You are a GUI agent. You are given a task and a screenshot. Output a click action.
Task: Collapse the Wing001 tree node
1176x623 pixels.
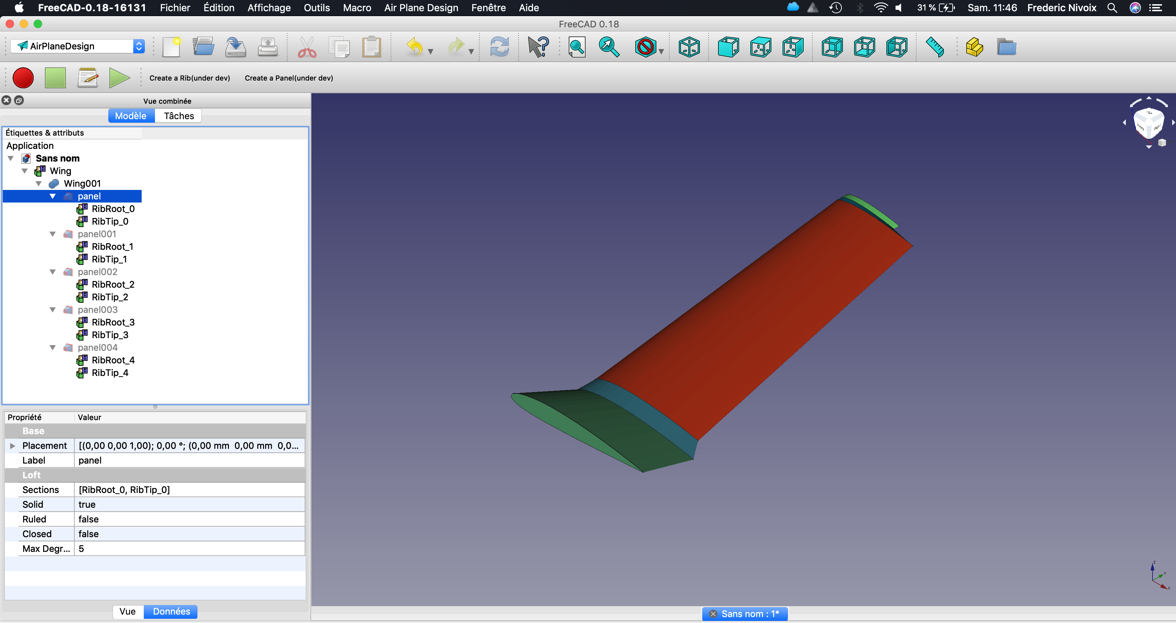[39, 183]
